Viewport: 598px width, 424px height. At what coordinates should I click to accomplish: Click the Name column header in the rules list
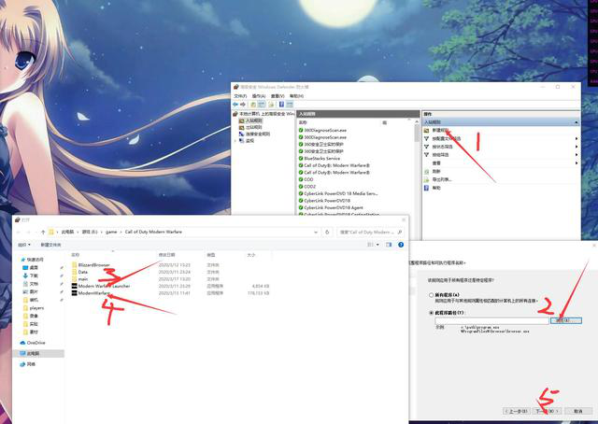coord(303,122)
